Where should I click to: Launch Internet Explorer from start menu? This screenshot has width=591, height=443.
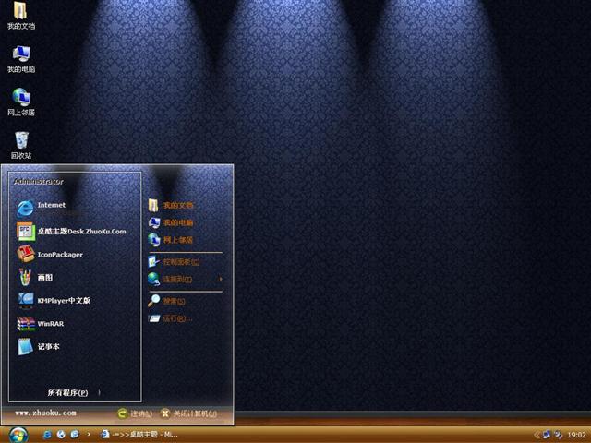42,208
